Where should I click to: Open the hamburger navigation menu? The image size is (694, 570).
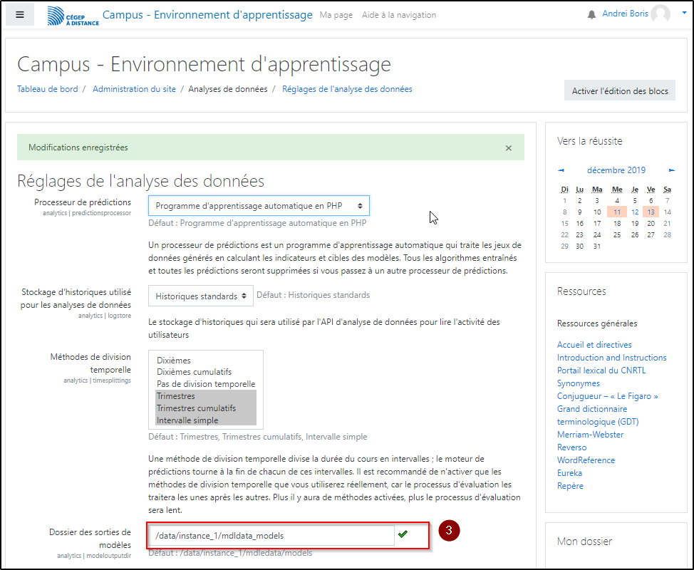tap(20, 14)
